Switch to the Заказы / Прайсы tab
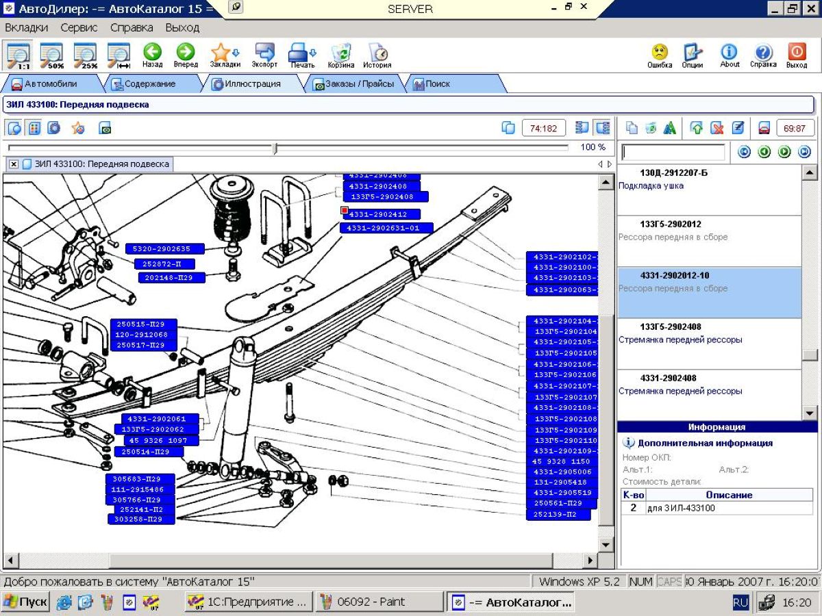Image resolution: width=822 pixels, height=616 pixels. (354, 84)
